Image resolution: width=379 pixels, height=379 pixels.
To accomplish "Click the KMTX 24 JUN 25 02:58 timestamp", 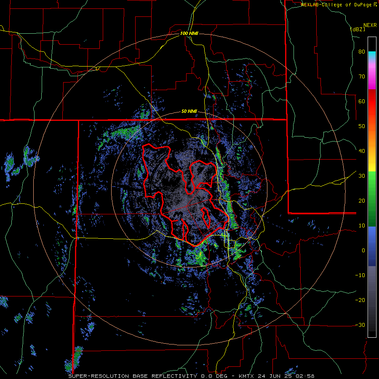I will [x=276, y=376].
